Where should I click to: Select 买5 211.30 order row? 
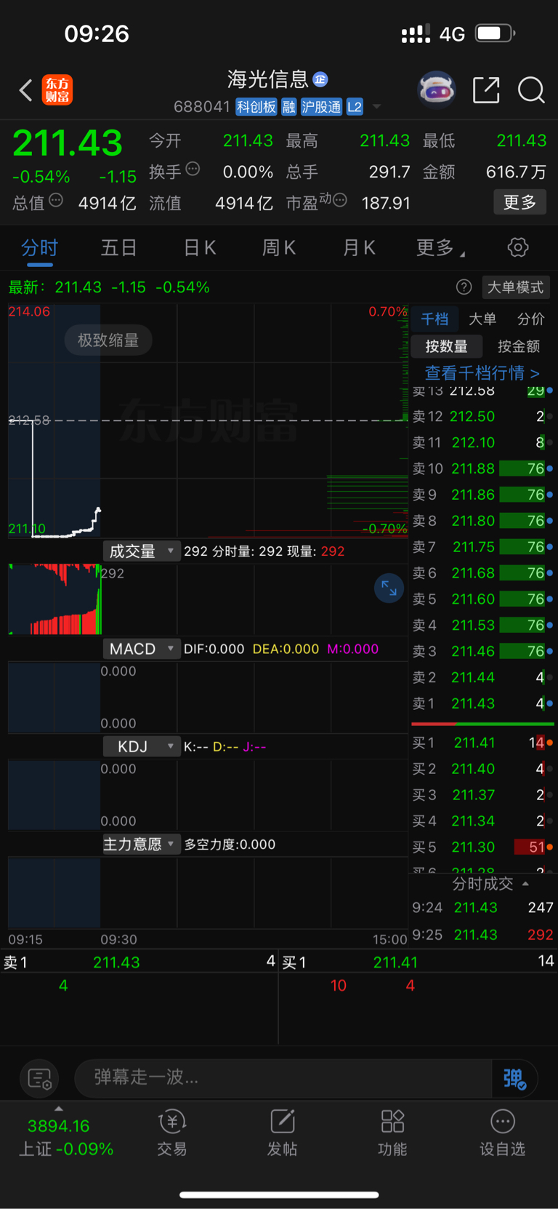pyautogui.click(x=482, y=847)
